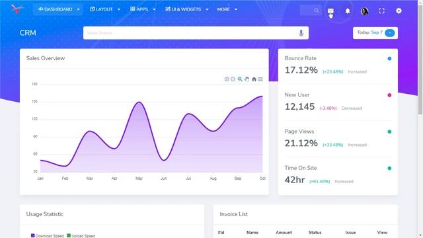The image size is (423, 238).
Task: Click the Amount column header
Action: (284, 232)
